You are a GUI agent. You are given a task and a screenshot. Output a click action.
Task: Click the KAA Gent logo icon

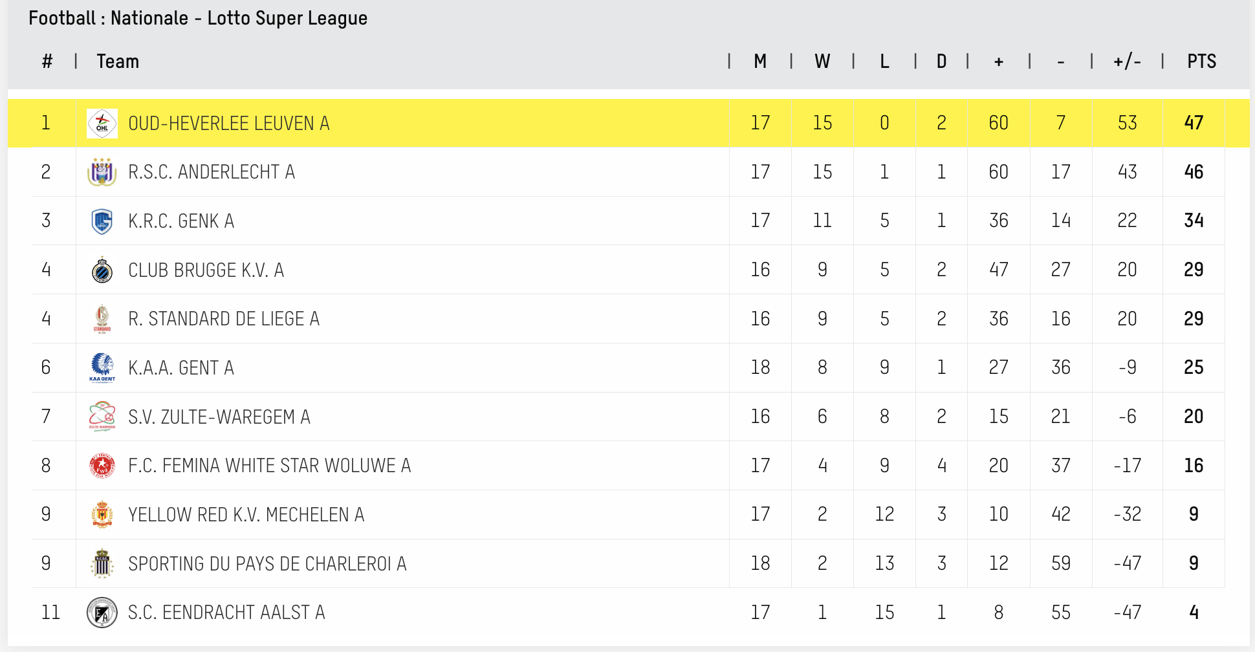(x=102, y=367)
